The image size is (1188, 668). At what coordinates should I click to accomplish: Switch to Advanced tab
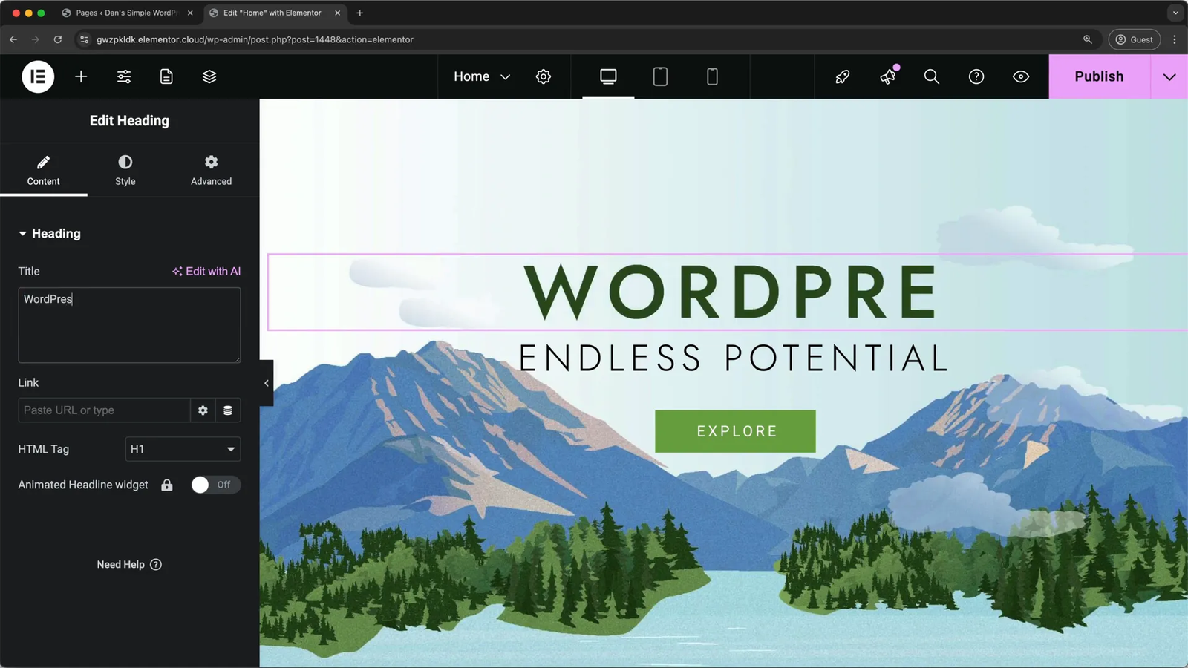tap(212, 171)
